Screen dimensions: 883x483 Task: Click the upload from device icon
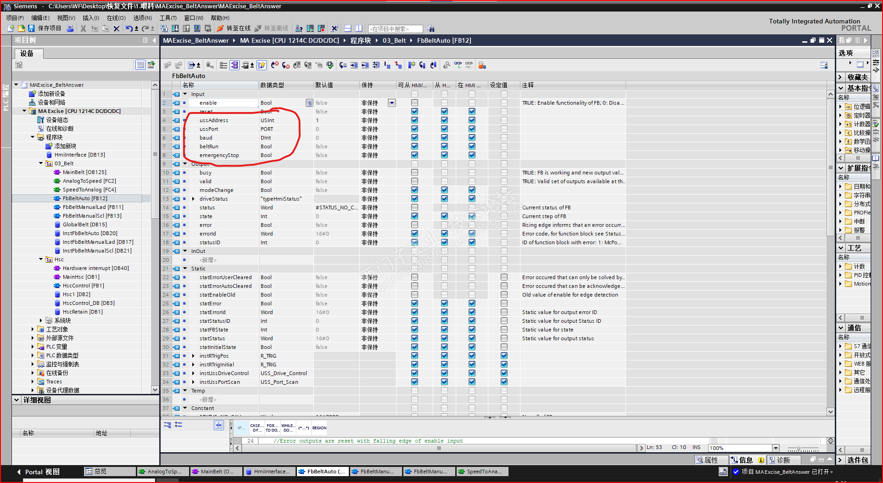click(x=186, y=28)
